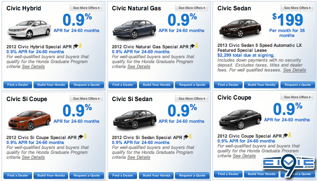Viewport: 317px width, 181px height.
Task: Click the graduation cap icon on Civic Hybrid offer
Action: (x=75, y=46)
